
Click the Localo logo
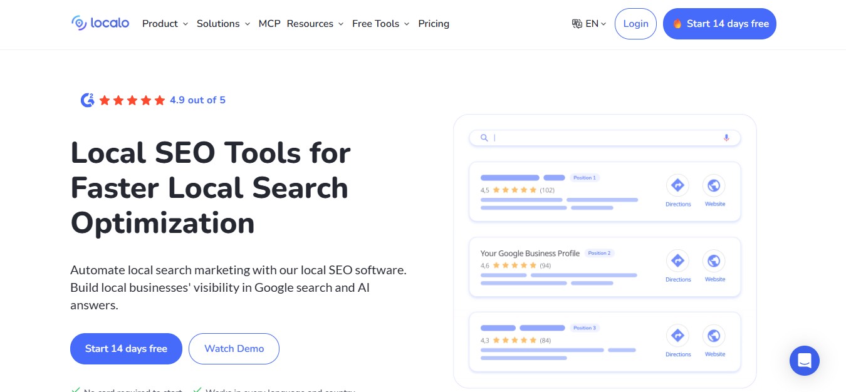coord(100,23)
